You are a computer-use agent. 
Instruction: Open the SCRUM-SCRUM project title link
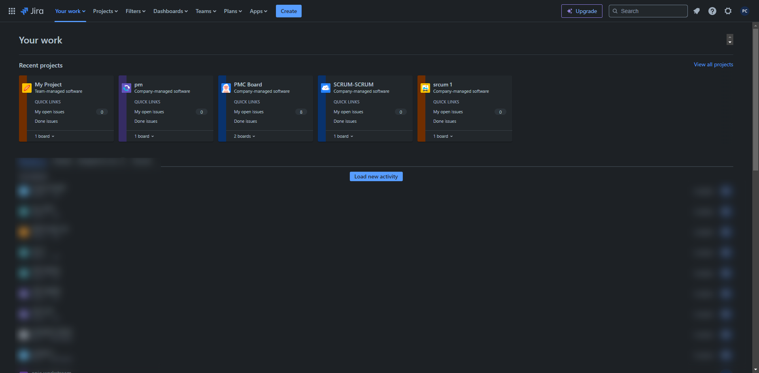pyautogui.click(x=353, y=84)
